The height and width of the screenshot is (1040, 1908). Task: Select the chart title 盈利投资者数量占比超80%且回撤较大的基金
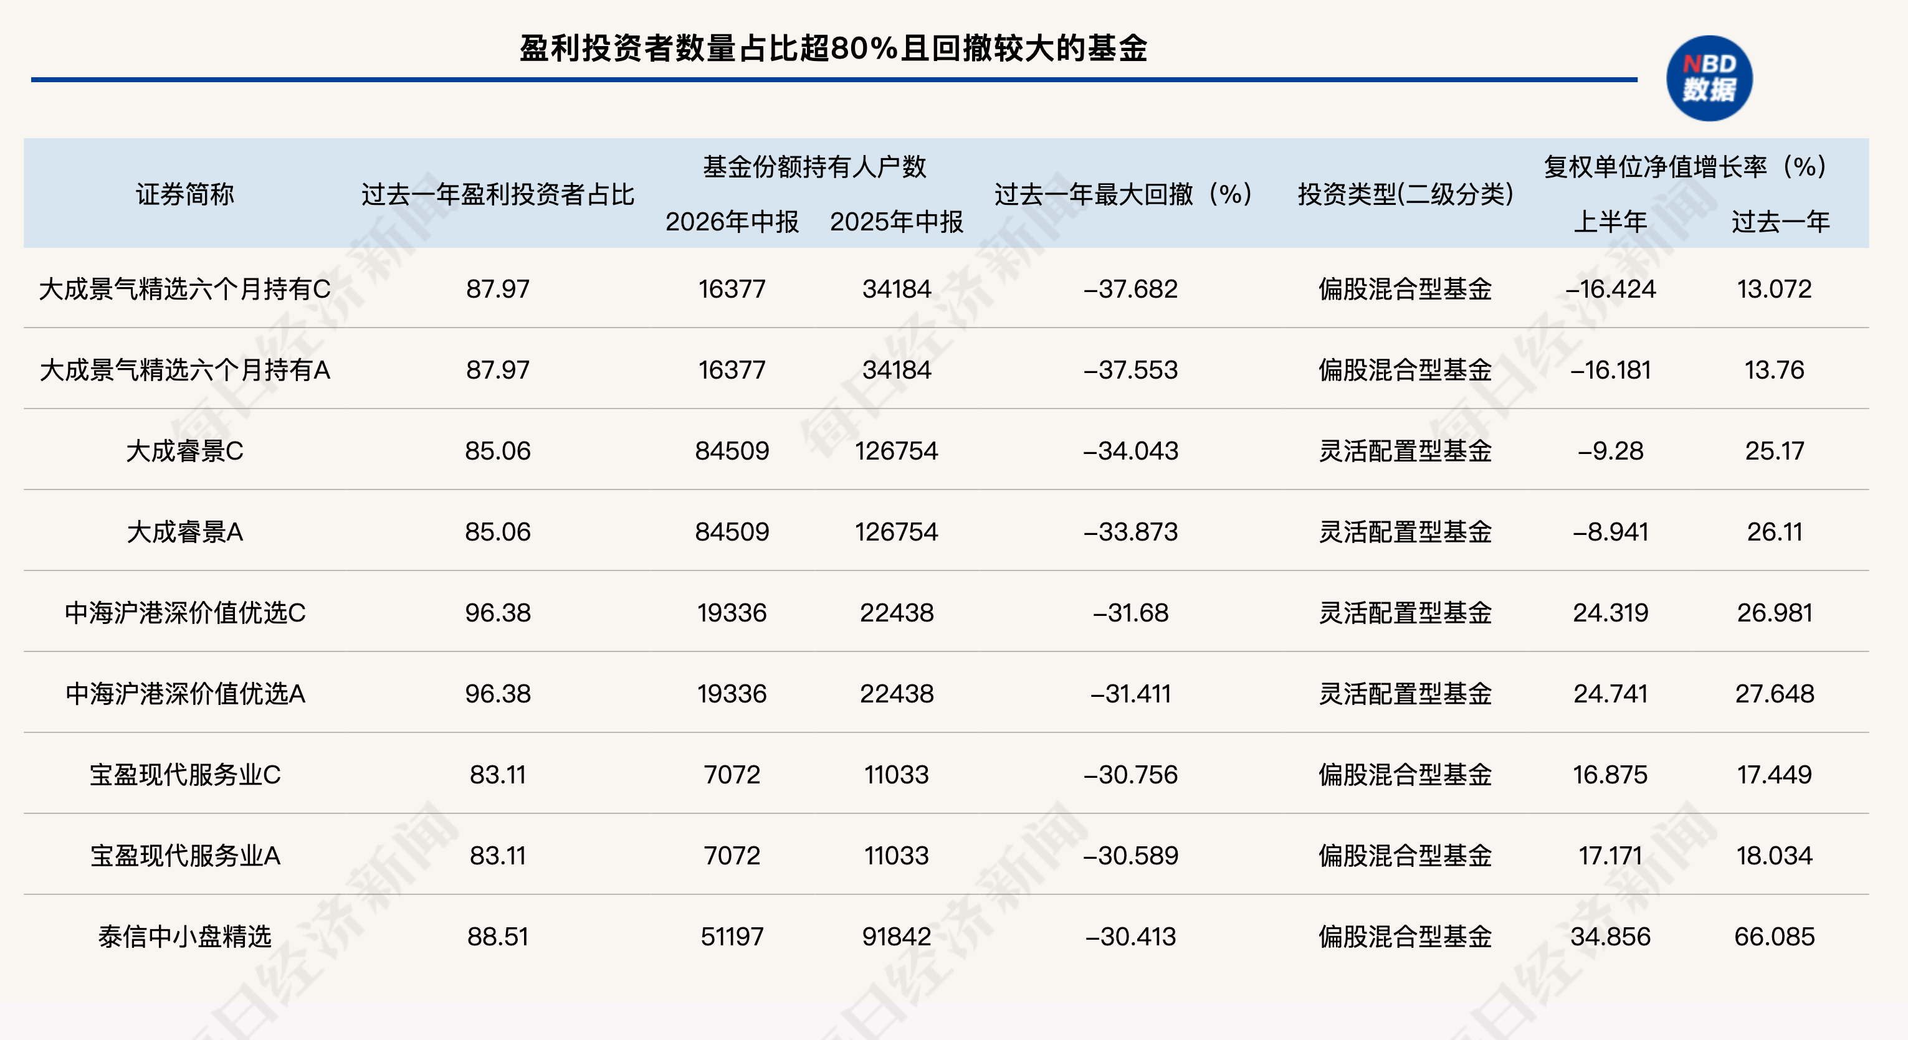point(833,48)
